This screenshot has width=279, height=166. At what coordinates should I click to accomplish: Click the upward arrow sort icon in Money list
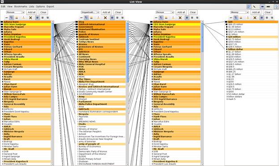[248, 17]
